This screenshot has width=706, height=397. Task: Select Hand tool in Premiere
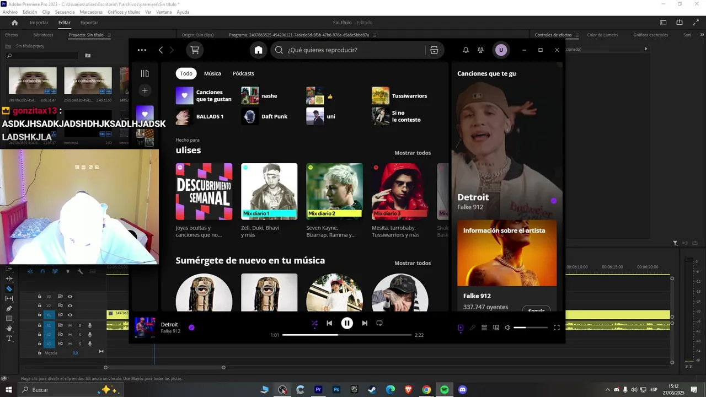click(9, 328)
